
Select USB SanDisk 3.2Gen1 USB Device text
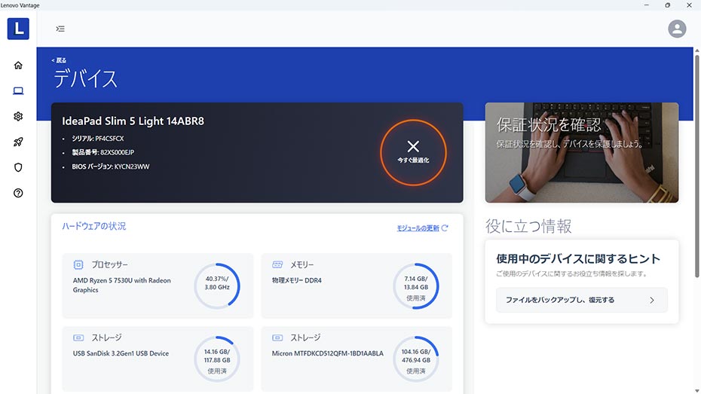[x=121, y=353]
